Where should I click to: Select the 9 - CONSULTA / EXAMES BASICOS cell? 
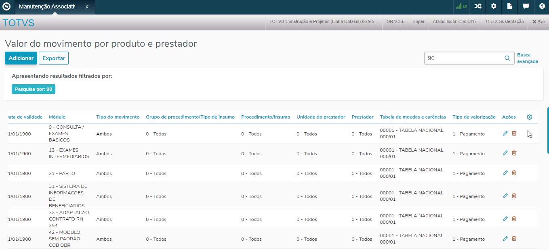pos(66,133)
